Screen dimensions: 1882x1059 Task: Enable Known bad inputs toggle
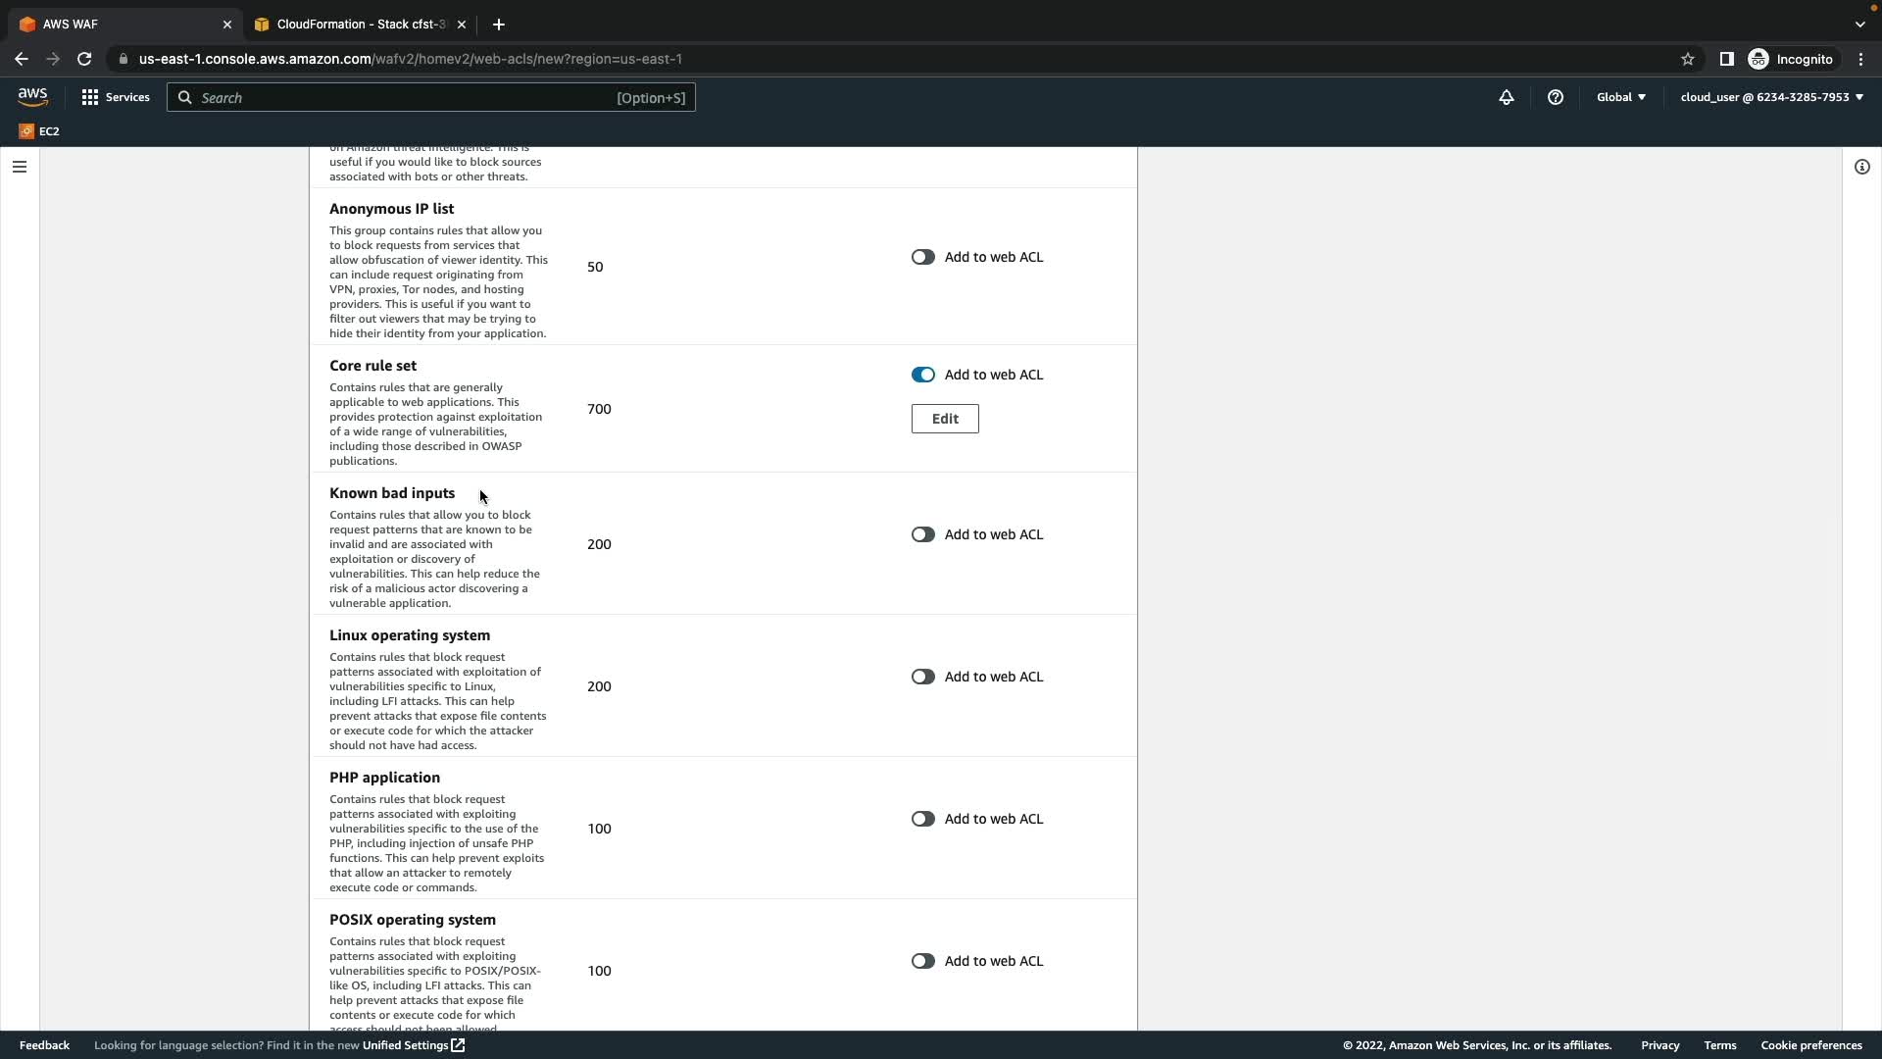coord(922,534)
